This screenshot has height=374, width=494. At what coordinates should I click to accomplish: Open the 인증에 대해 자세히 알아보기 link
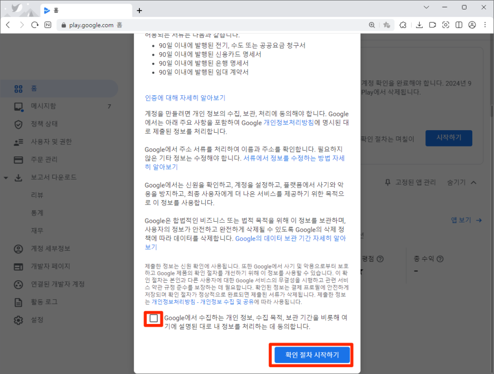point(185,98)
